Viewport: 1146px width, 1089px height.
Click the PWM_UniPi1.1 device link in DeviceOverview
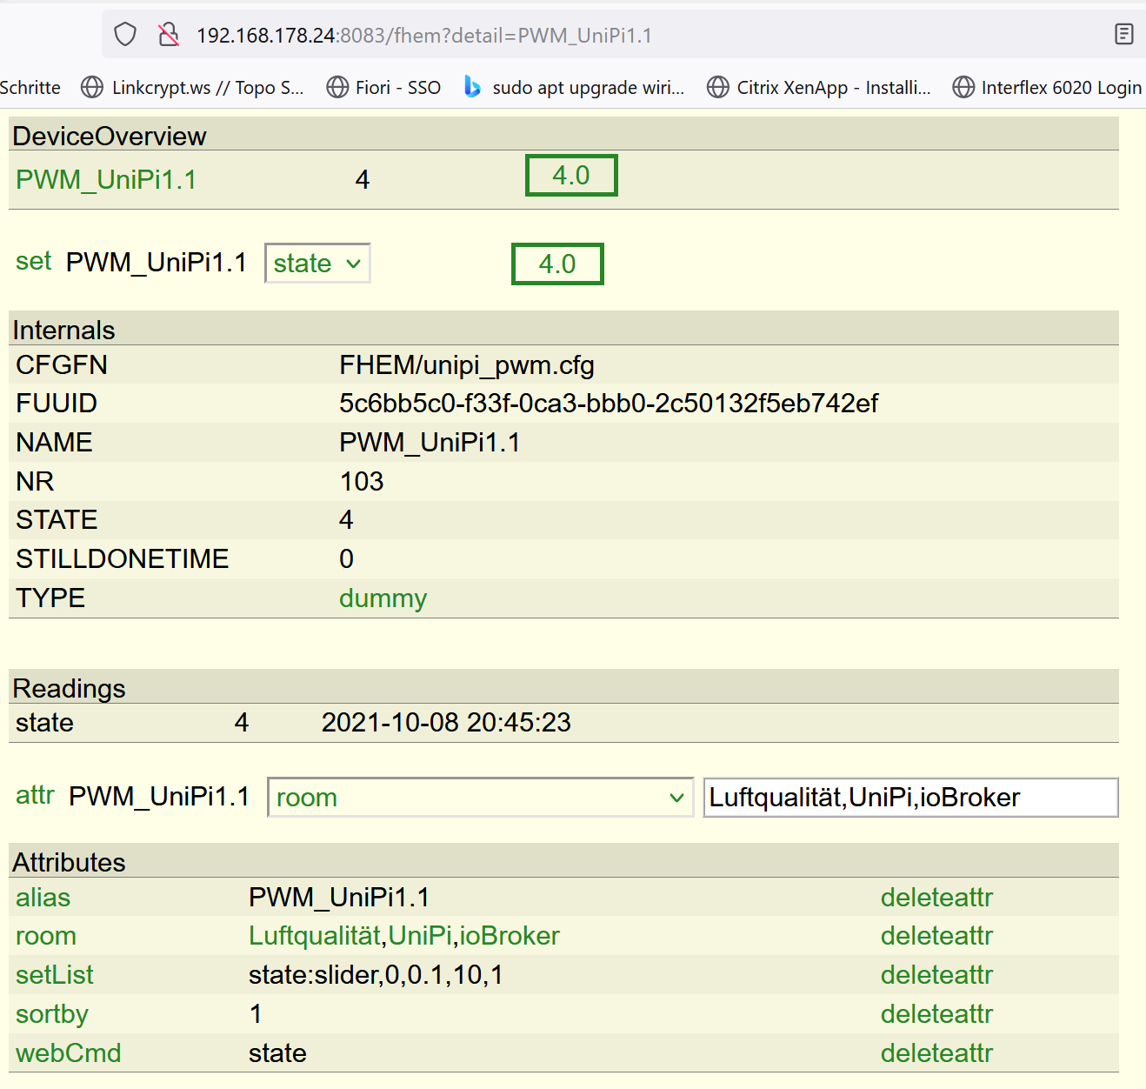point(106,179)
